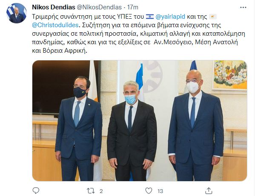Open the @Christodulides mention link
The width and height of the screenshot is (258, 196).
pyautogui.click(x=55, y=25)
